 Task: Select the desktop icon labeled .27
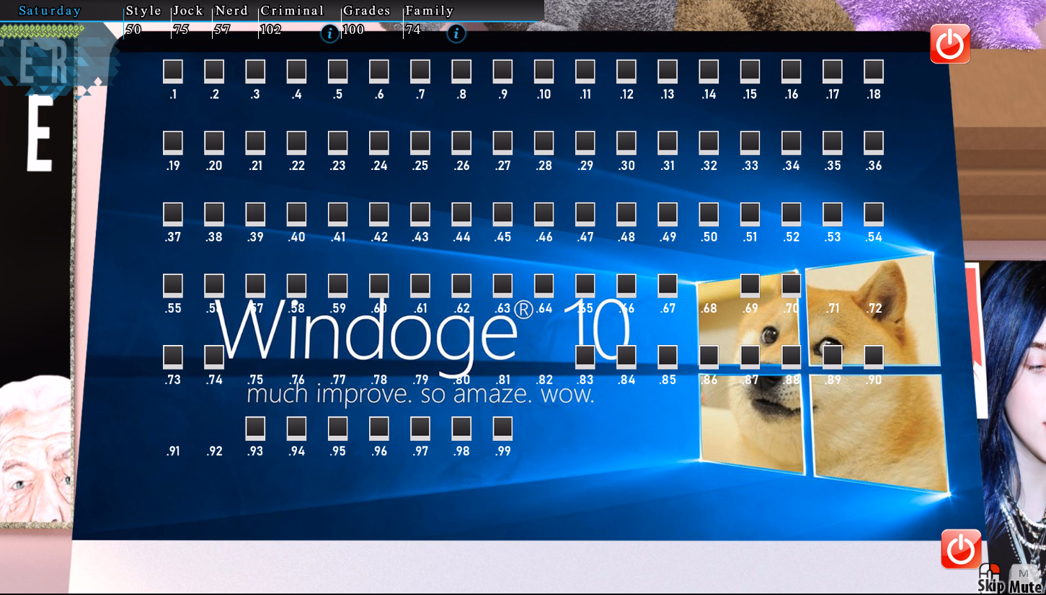(502, 143)
